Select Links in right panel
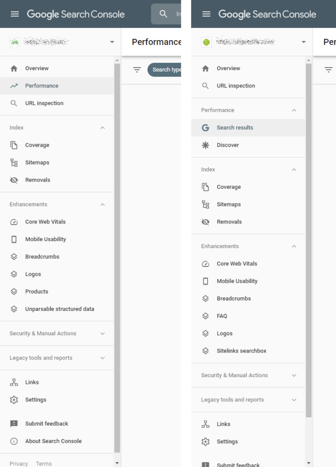This screenshot has width=336, height=467. (248, 424)
